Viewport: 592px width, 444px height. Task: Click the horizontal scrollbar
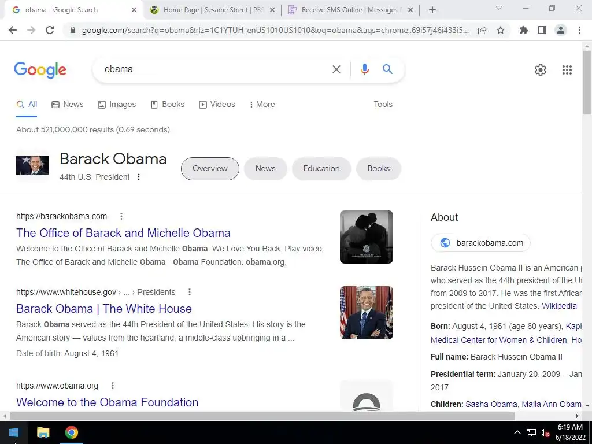click(262, 416)
